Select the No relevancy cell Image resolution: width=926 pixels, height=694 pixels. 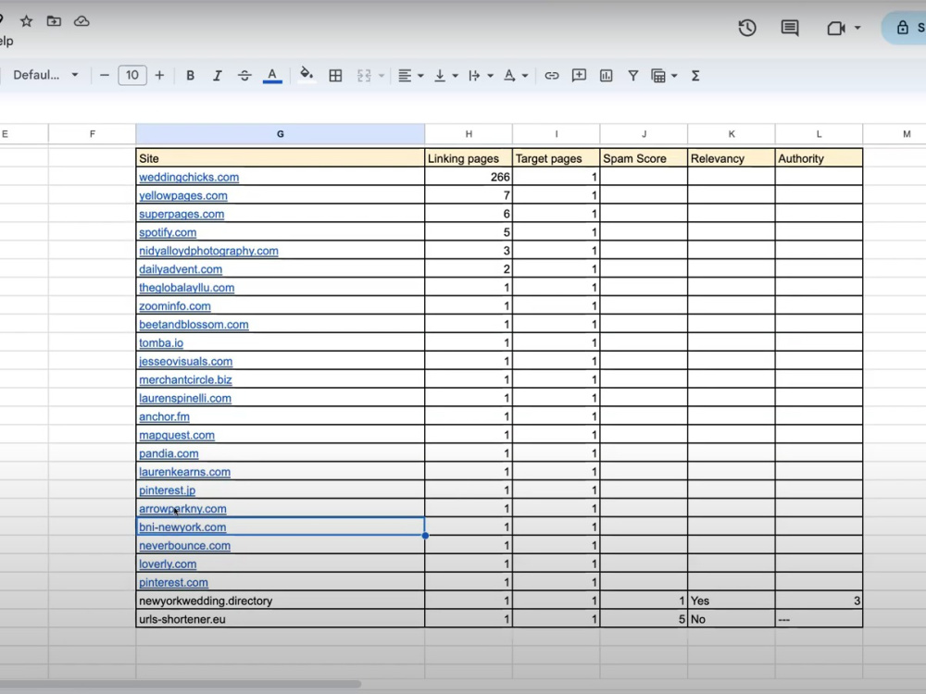pos(732,619)
